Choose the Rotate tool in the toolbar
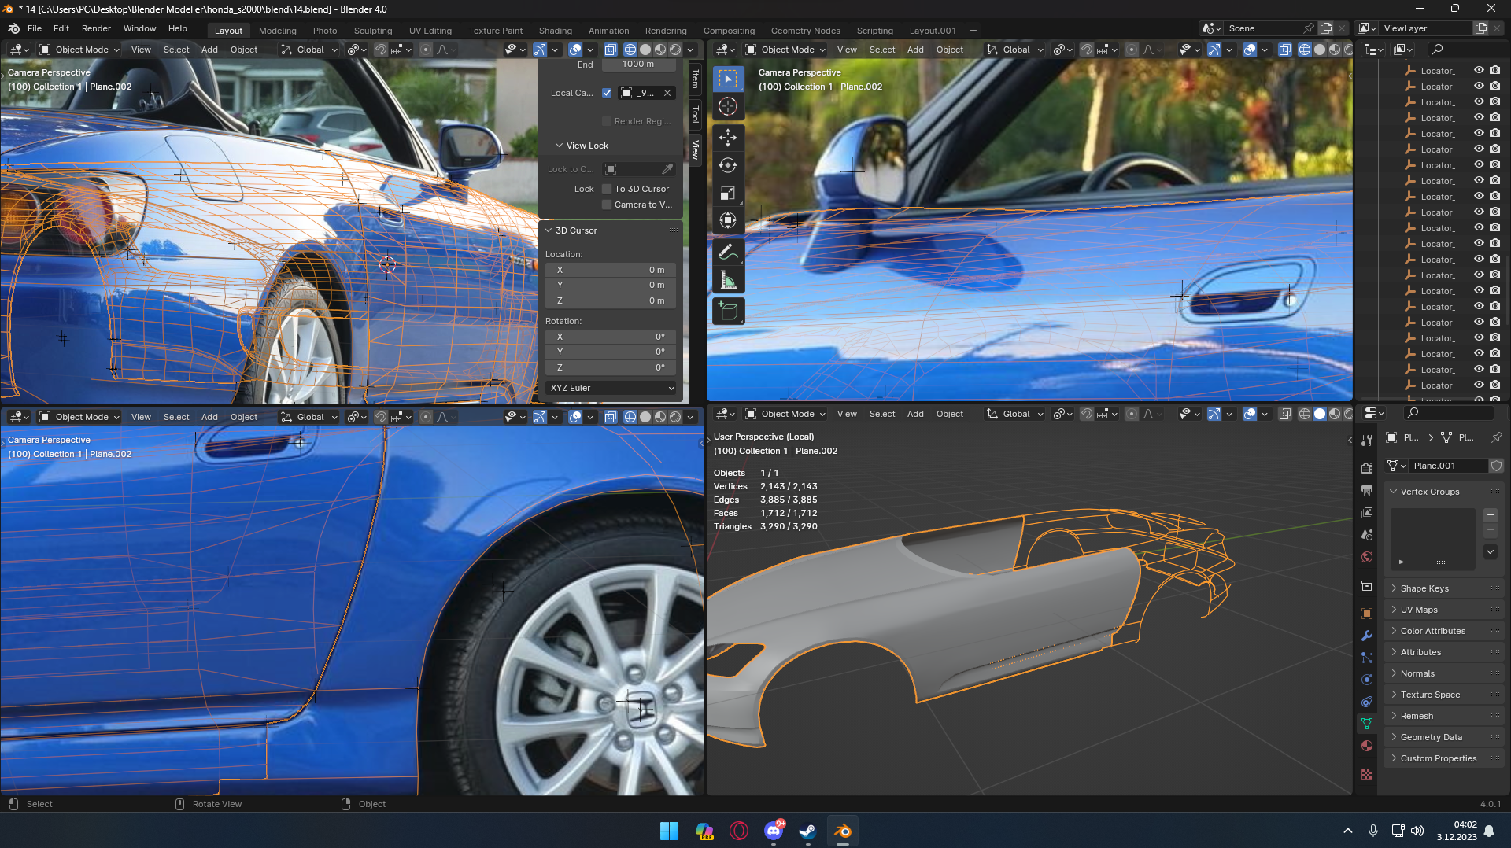The width and height of the screenshot is (1511, 848). tap(728, 165)
